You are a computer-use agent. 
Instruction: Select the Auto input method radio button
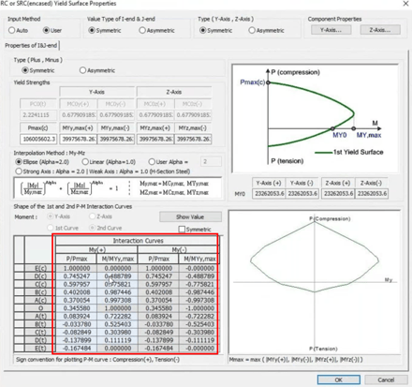12,30
